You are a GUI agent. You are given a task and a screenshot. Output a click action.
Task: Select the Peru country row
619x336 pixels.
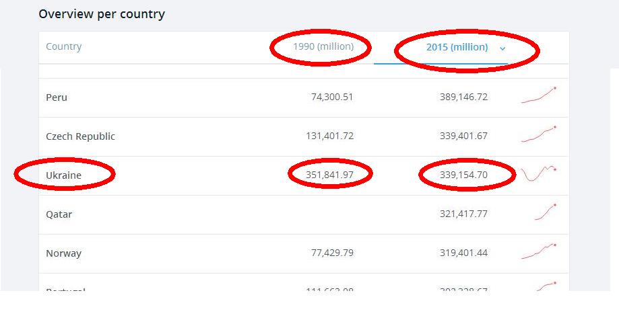[x=57, y=97]
